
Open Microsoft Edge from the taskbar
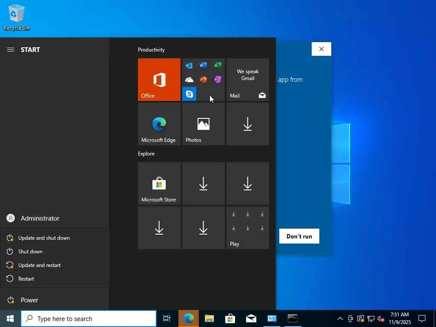tap(188, 318)
